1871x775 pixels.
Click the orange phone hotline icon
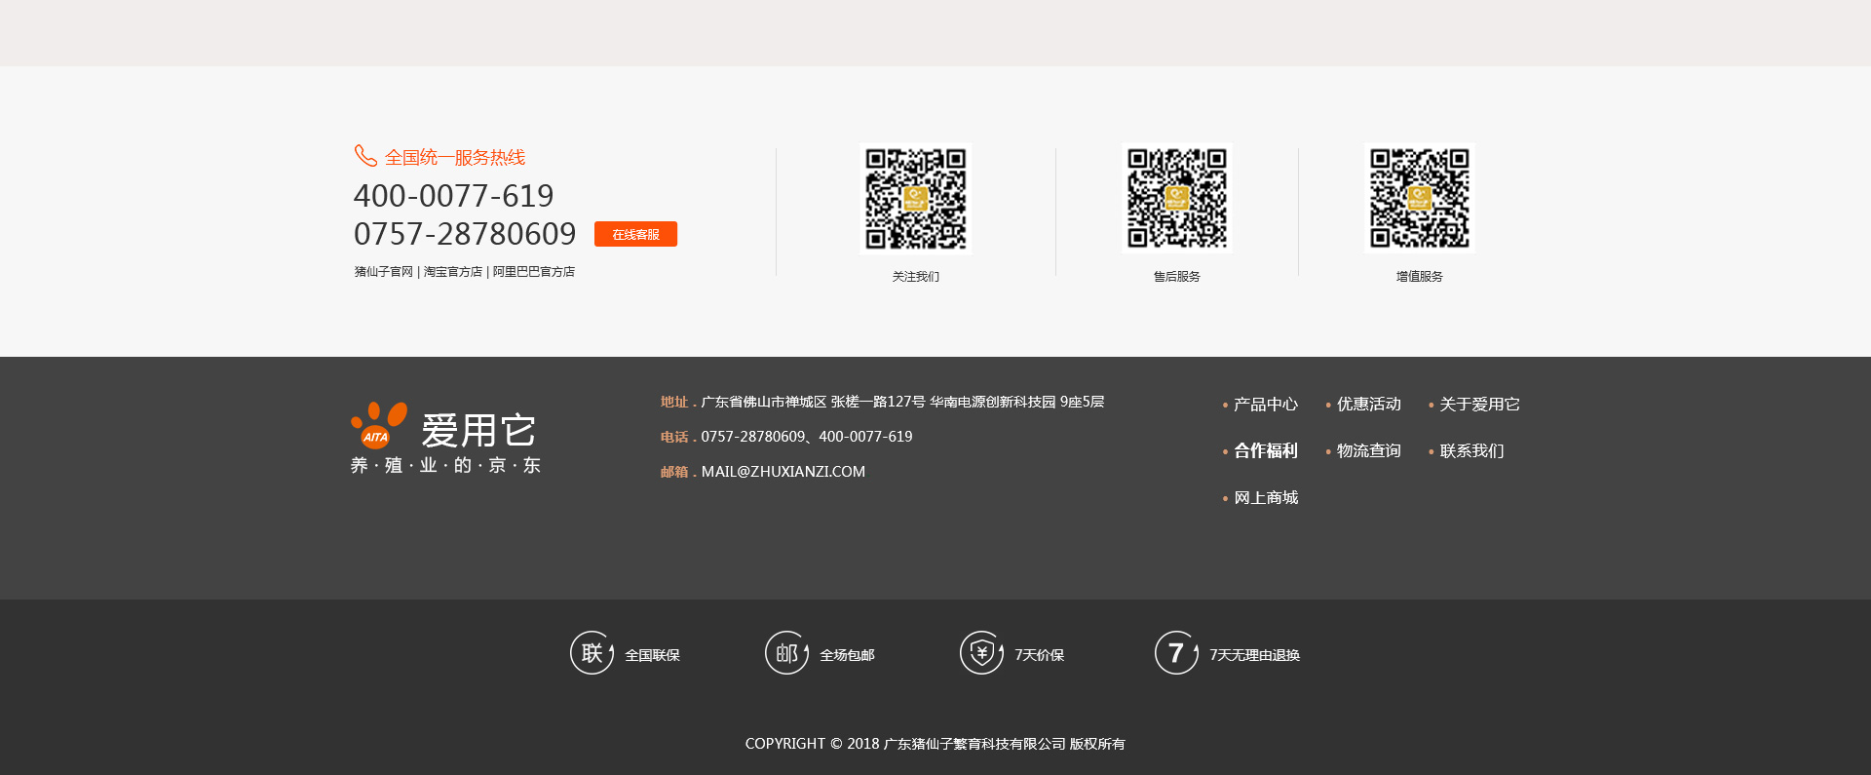pyautogui.click(x=365, y=156)
